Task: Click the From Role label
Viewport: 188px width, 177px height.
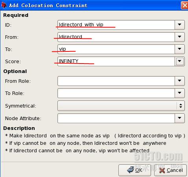Action: [18, 81]
